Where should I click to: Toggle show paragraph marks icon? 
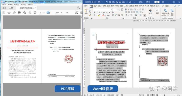click(x=145, y=15)
